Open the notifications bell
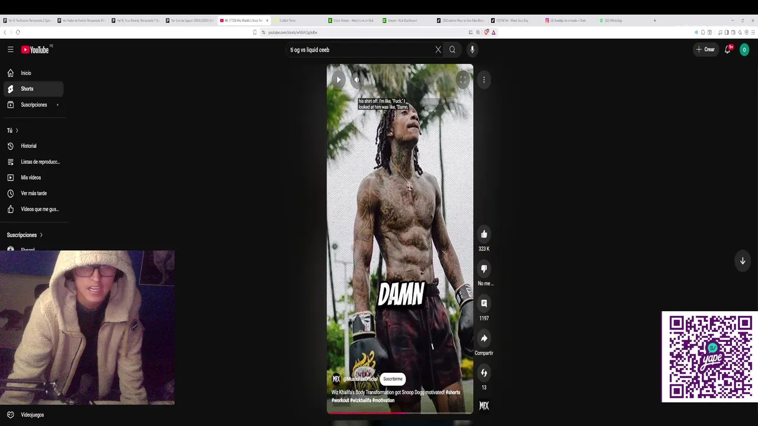Screen dimensions: 758x426 click(x=728, y=50)
